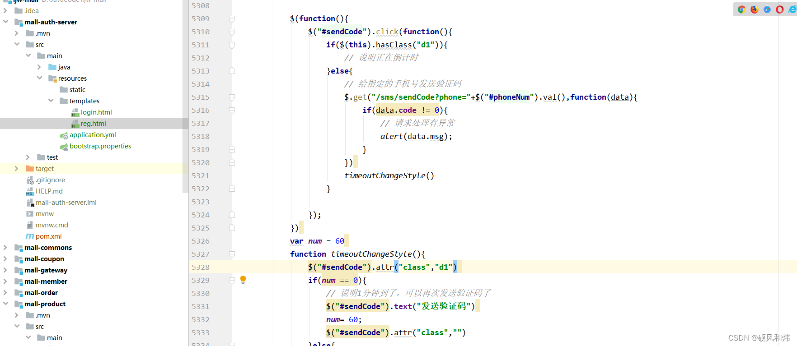Click HELP.md file name
The image size is (797, 346).
49,191
